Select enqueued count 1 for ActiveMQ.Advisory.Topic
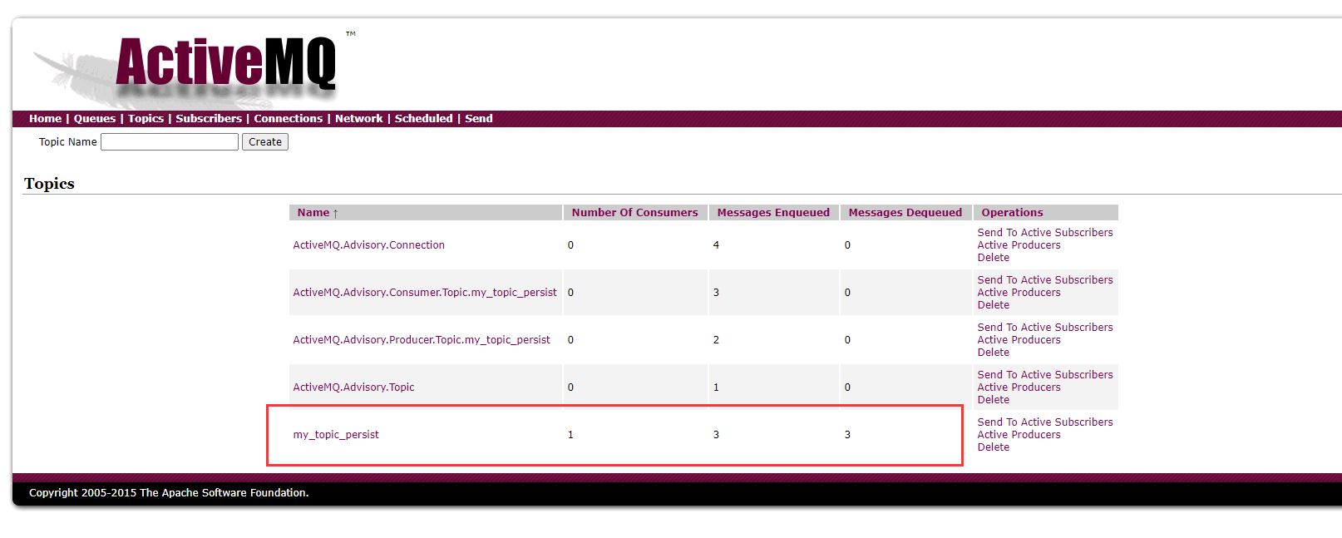 coord(716,387)
